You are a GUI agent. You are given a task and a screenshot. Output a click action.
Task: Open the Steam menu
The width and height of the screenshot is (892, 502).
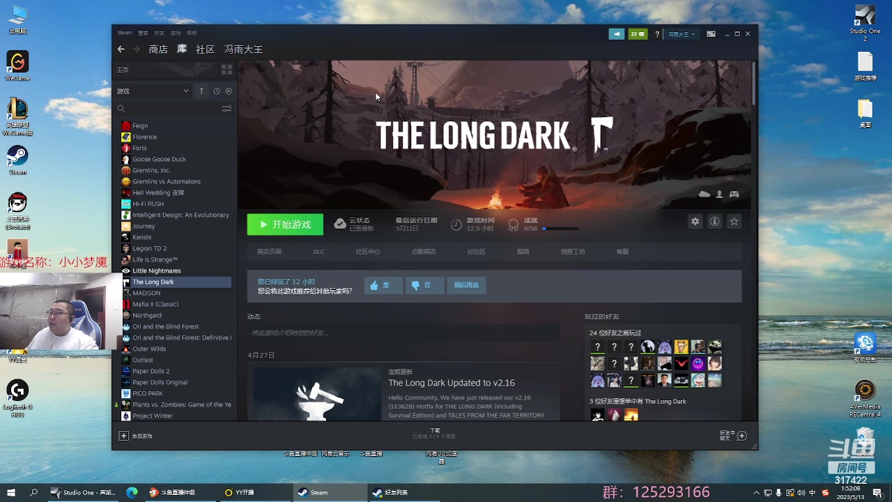tap(124, 33)
